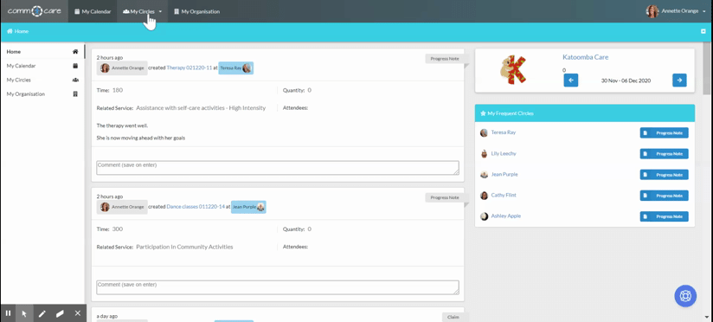Click the pause recording icon
The width and height of the screenshot is (713, 322).
pyautogui.click(x=8, y=313)
